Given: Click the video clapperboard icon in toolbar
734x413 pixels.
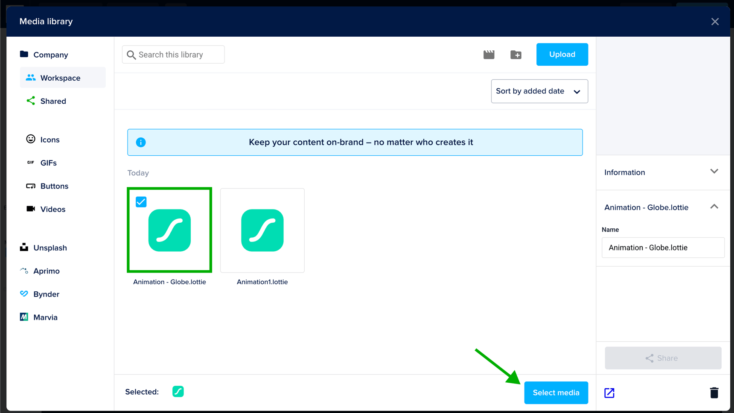Looking at the screenshot, I should [x=489, y=55].
